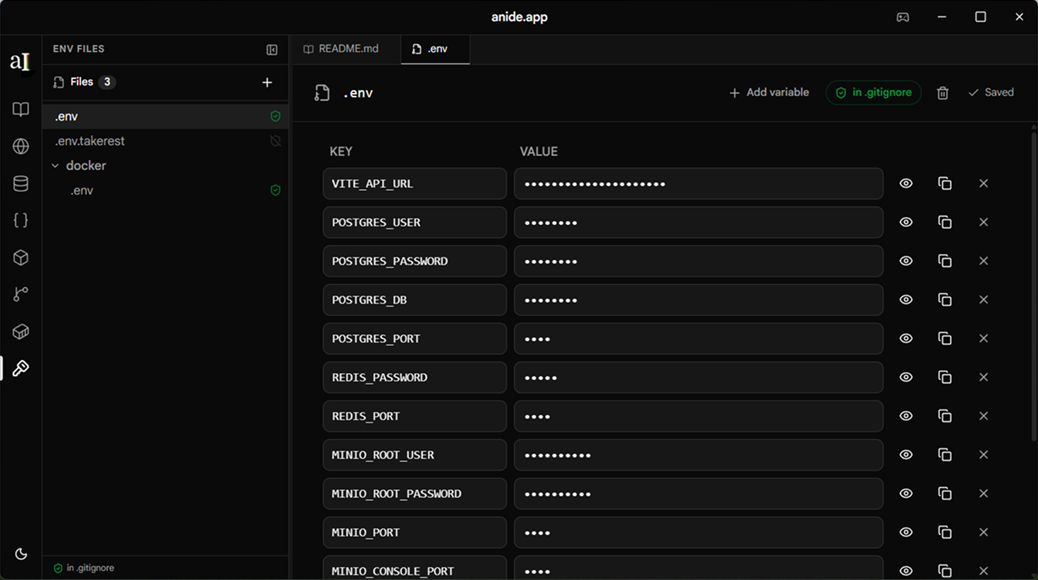Open the .env.takerest file
1038x580 pixels.
coord(165,141)
